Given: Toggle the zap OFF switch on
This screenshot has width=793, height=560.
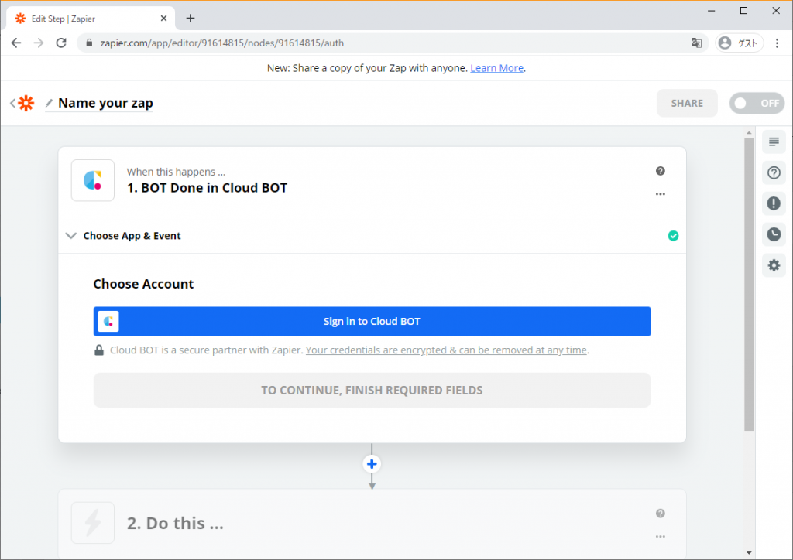Looking at the screenshot, I should pos(757,103).
